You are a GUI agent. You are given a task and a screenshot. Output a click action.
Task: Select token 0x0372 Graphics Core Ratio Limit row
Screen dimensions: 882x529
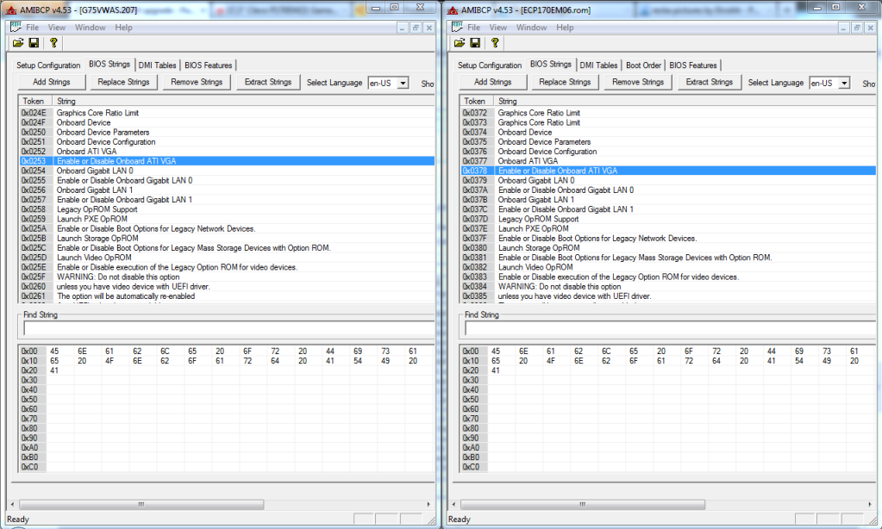coord(668,113)
